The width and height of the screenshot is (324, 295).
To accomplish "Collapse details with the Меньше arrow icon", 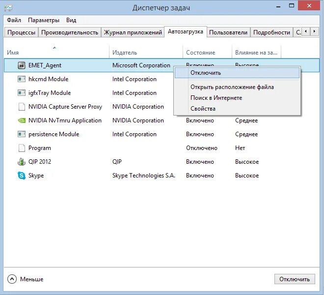I will pos(12,279).
